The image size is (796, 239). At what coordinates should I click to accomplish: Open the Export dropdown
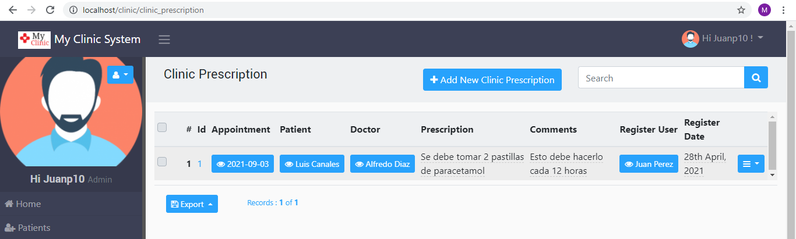[x=192, y=204]
